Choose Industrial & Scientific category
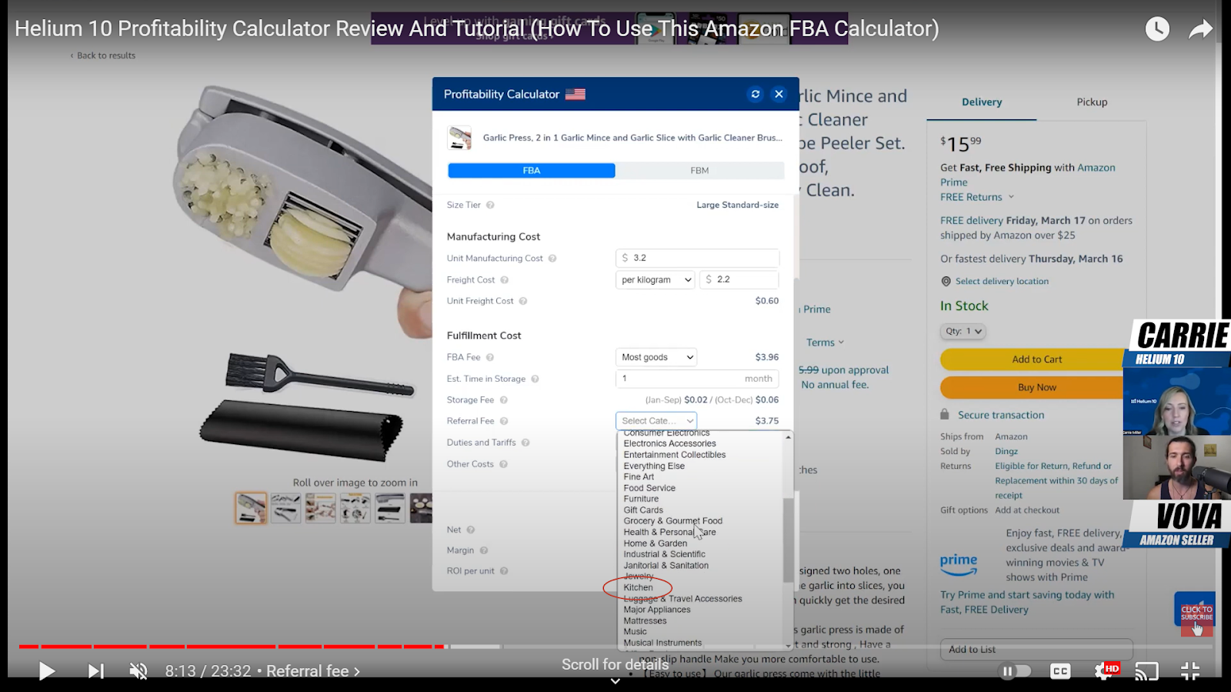This screenshot has width=1231, height=692. (665, 554)
